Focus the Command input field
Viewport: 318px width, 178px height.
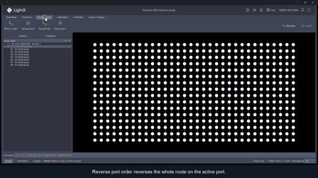(164, 155)
